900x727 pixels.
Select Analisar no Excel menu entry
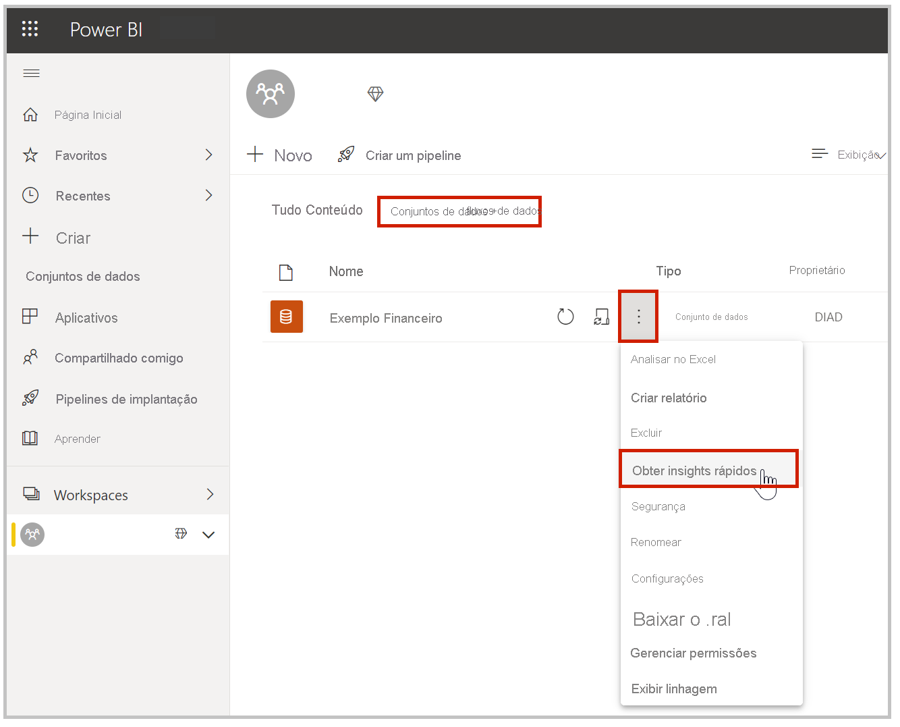click(x=673, y=359)
